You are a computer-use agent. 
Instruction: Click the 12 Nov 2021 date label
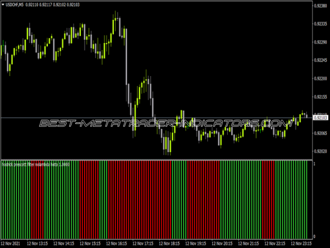pyautogui.click(x=12, y=242)
